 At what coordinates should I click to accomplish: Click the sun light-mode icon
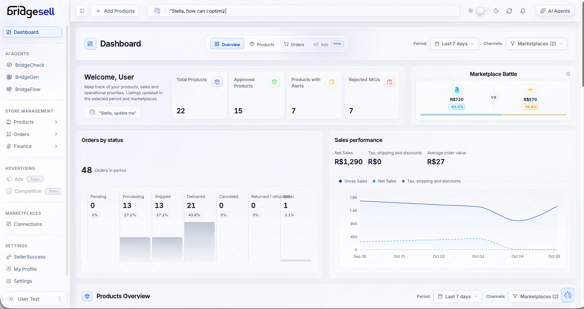470,11
